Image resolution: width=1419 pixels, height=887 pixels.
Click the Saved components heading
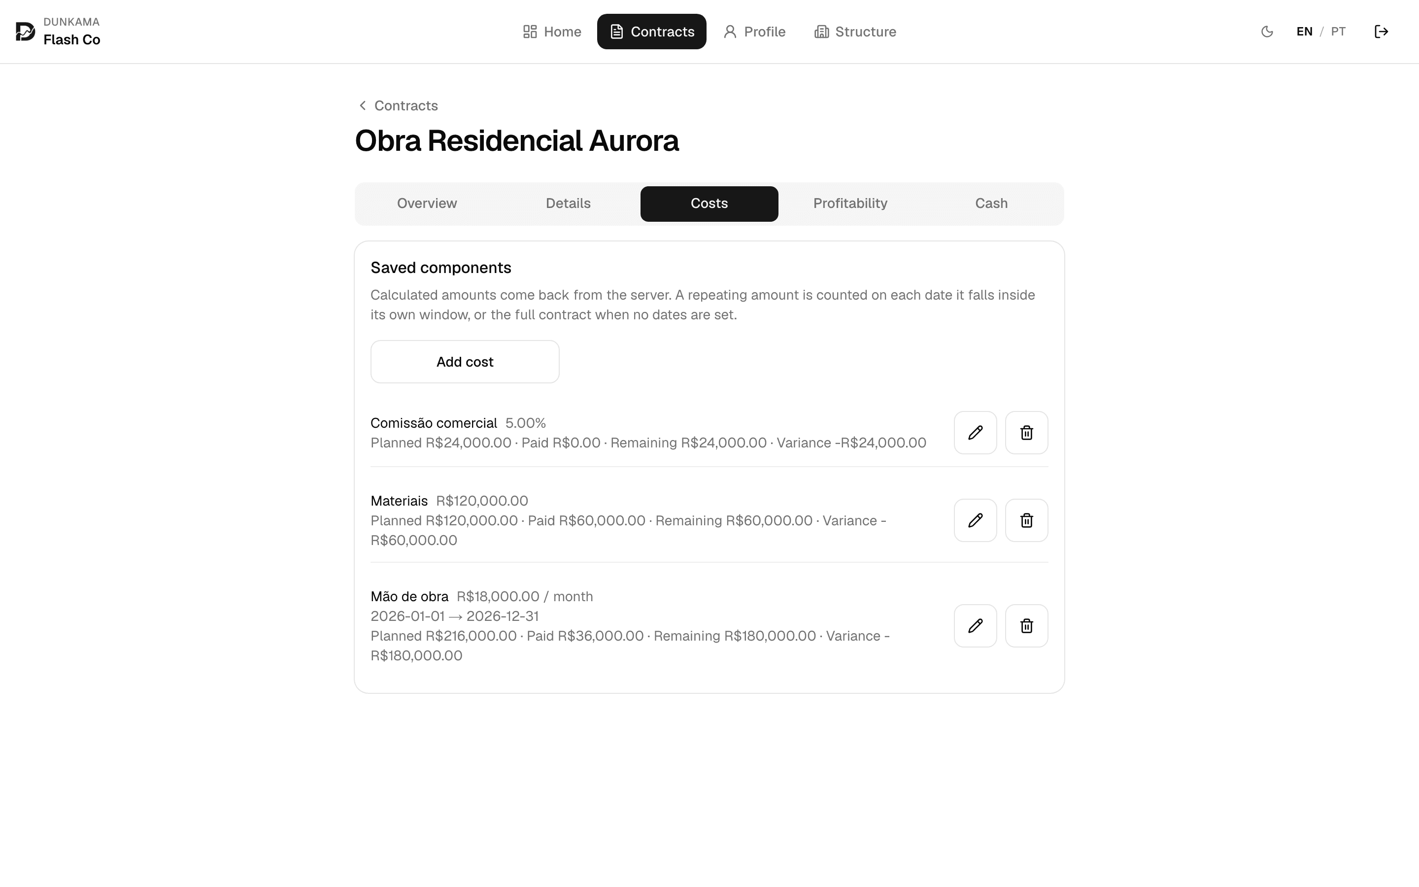[x=441, y=268]
